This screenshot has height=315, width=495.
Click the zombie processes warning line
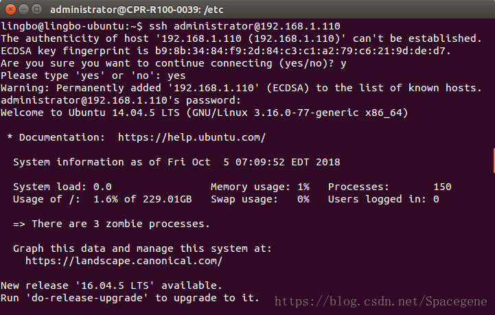111,224
